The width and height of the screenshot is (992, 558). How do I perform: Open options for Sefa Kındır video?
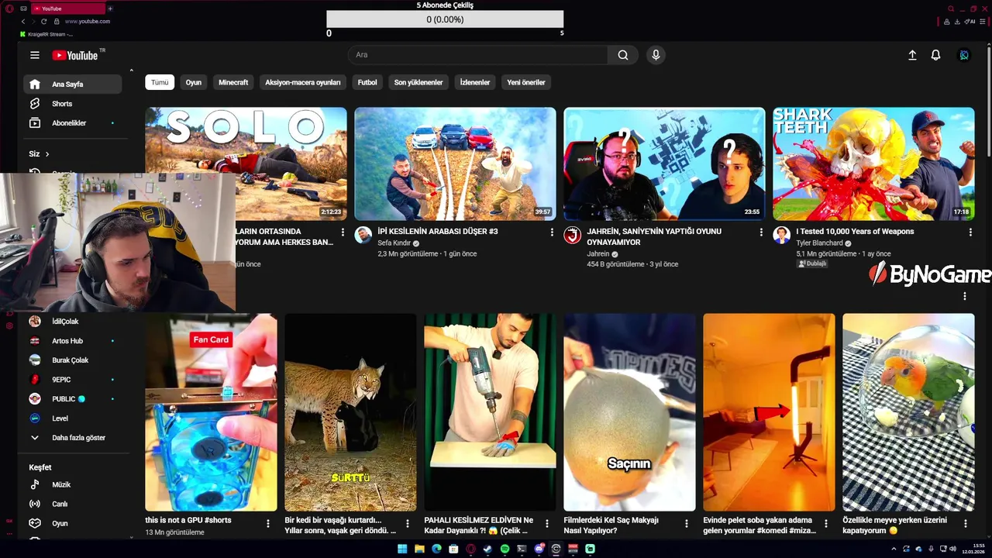coord(552,232)
